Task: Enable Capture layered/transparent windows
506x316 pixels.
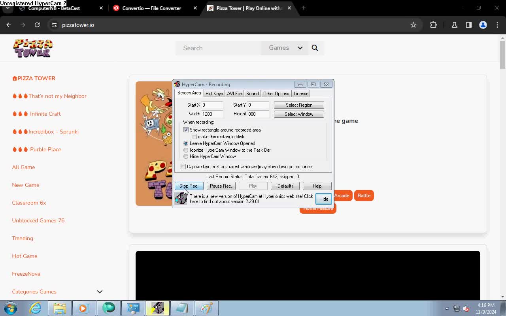Action: coord(183,167)
